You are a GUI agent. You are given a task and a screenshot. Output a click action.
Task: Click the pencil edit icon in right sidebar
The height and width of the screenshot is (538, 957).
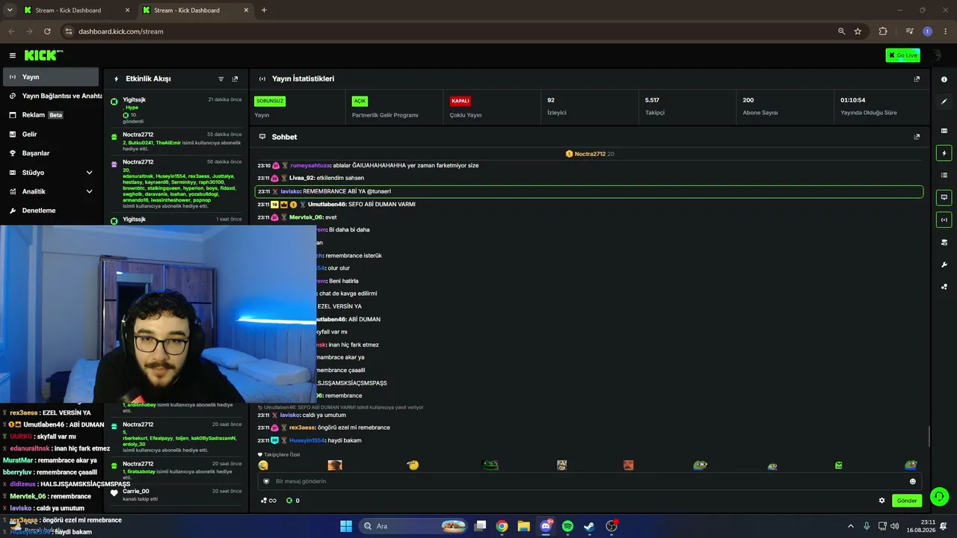coord(944,102)
